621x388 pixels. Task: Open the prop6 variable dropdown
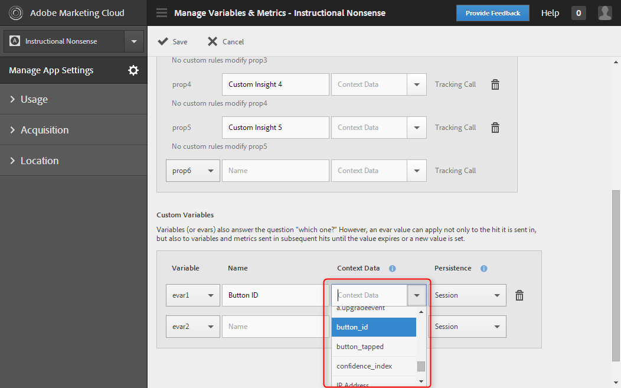(192, 171)
